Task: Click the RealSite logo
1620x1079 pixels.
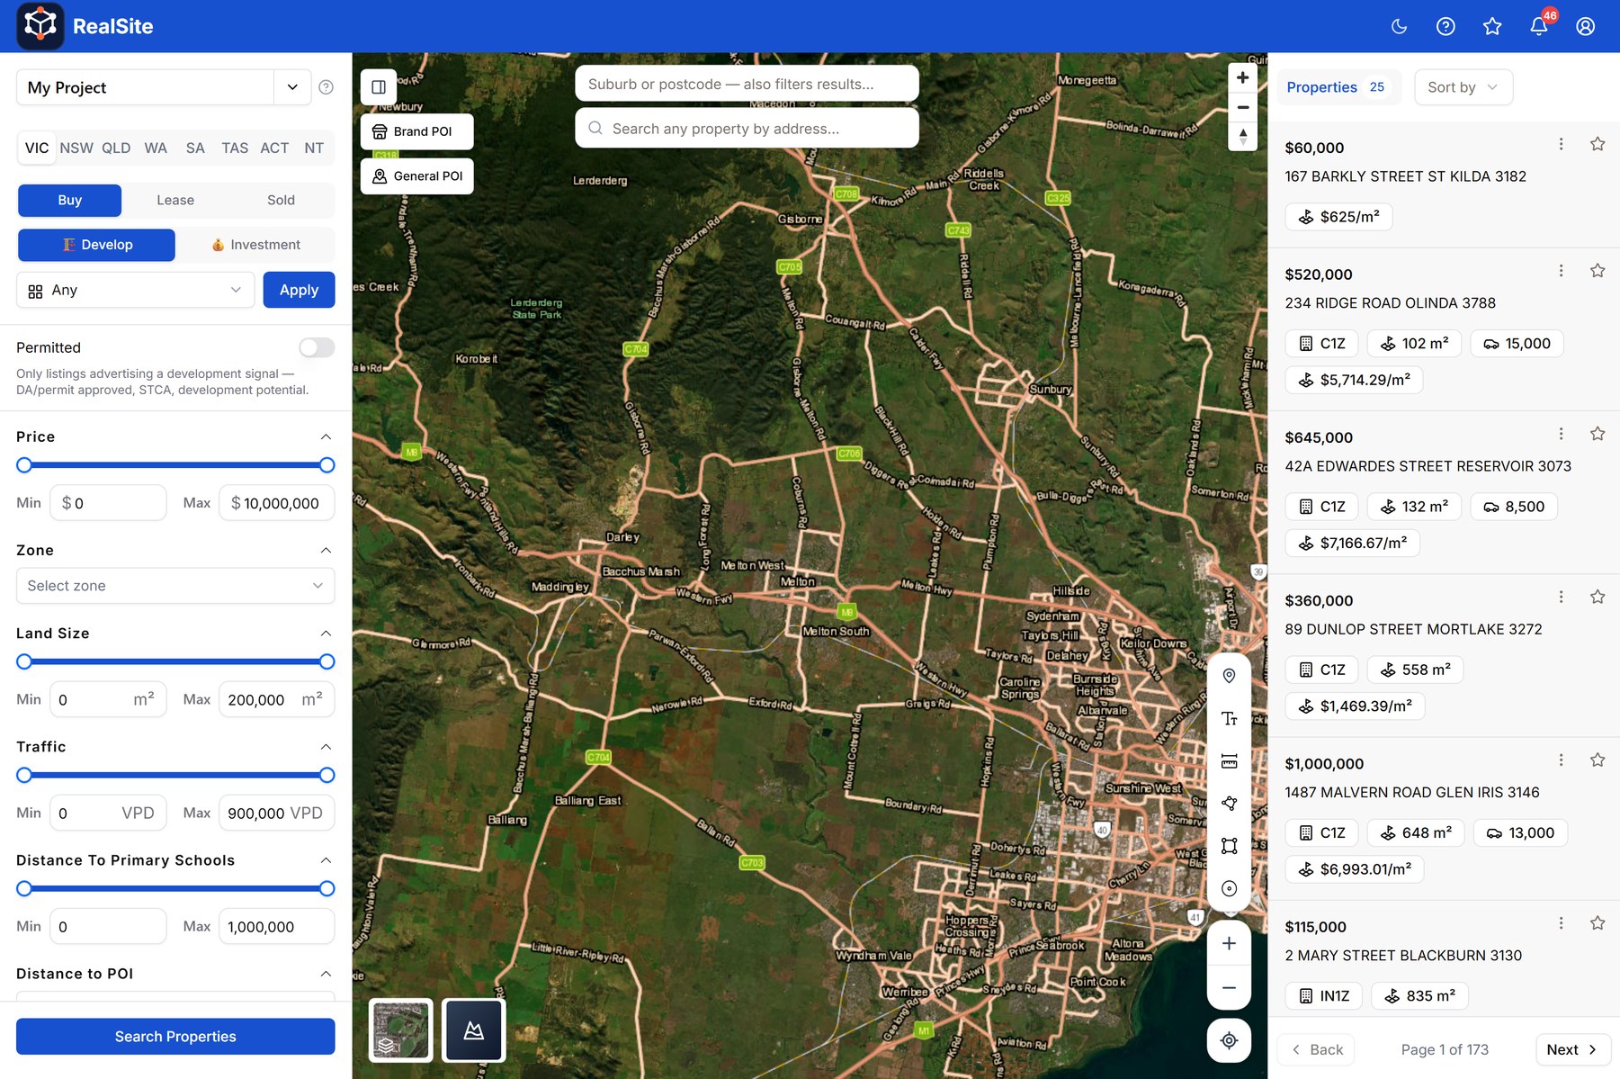Action: pos(85,26)
